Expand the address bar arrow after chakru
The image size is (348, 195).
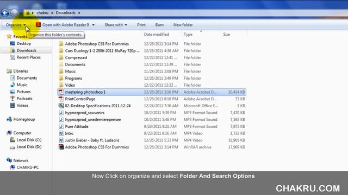point(52,13)
